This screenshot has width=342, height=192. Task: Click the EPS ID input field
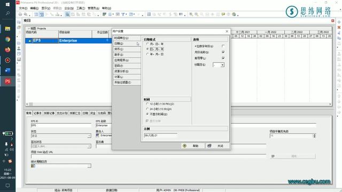click(x=61, y=125)
